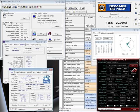The width and height of the screenshot is (140, 112).
Task: Click the Result Browser horizontal scrollbar arrows
Action: [x=61, y=108]
